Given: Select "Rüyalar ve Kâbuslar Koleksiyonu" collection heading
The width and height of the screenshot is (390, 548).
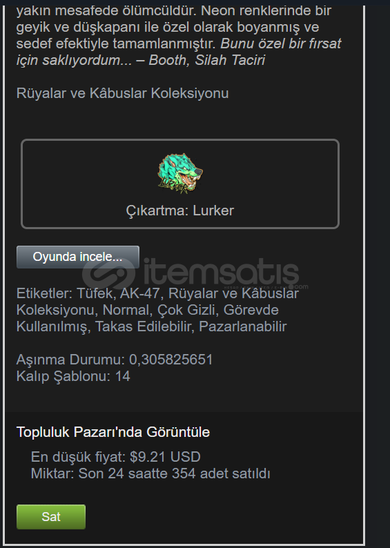Looking at the screenshot, I should [x=122, y=93].
